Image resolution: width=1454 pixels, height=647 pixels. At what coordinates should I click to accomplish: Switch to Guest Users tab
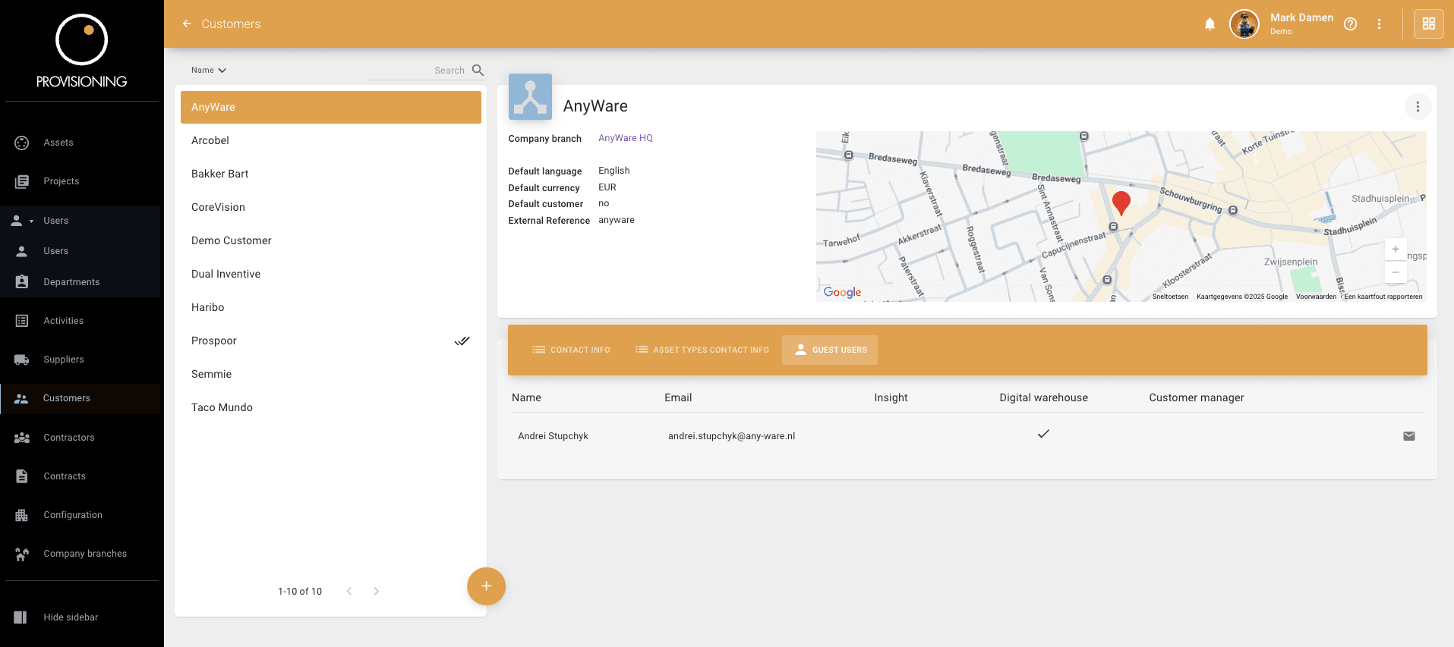(830, 350)
